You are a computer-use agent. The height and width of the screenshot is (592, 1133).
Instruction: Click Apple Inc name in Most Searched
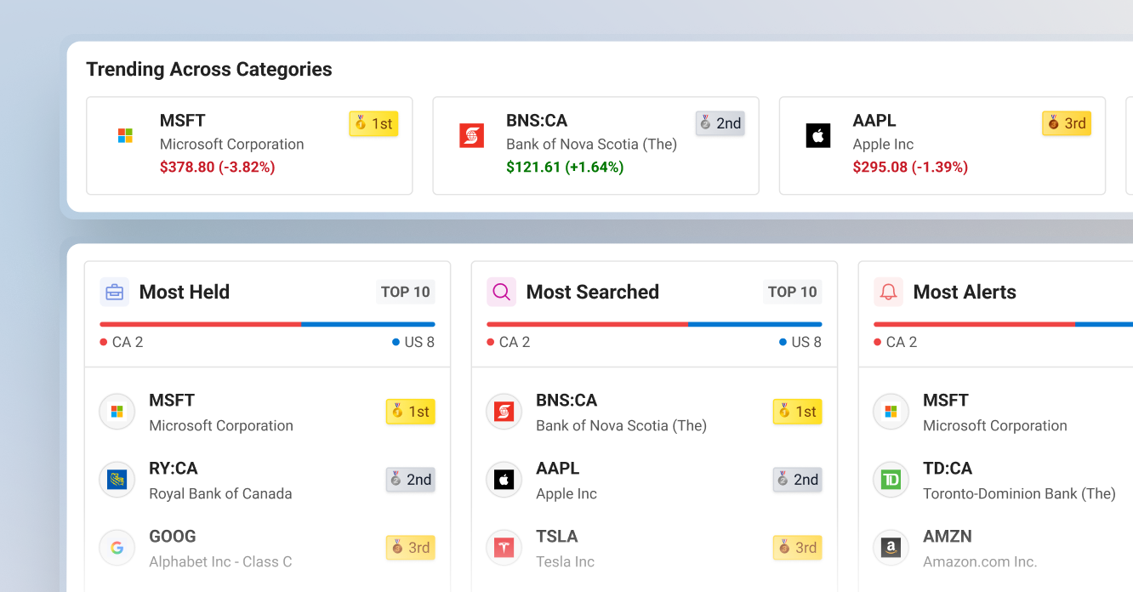pyautogui.click(x=566, y=494)
